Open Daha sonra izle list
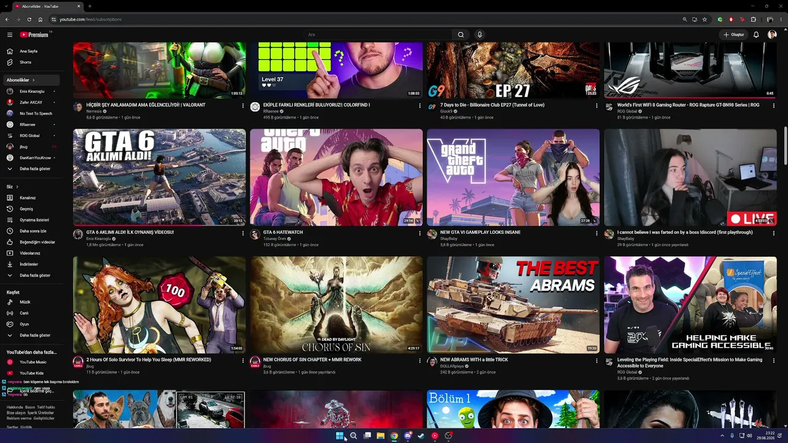This screenshot has width=788, height=443. click(x=33, y=231)
